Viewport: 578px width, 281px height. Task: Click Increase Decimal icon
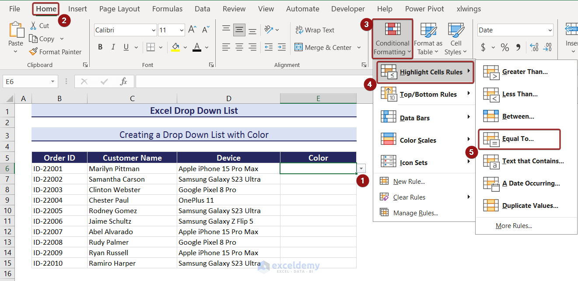(534, 47)
